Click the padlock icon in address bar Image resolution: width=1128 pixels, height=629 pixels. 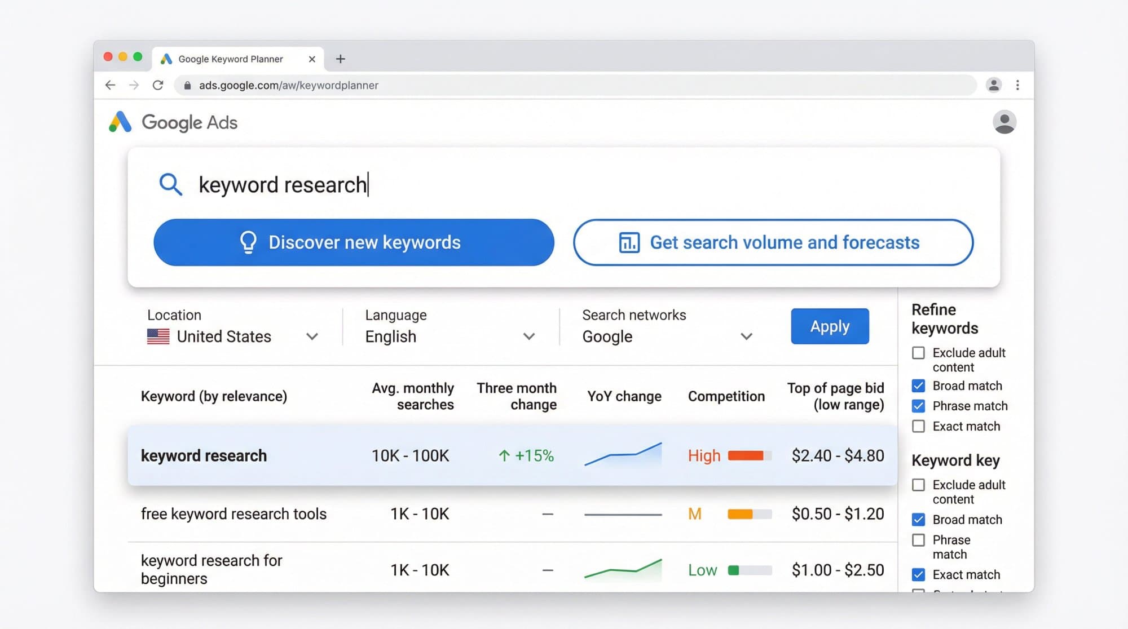pyautogui.click(x=187, y=86)
